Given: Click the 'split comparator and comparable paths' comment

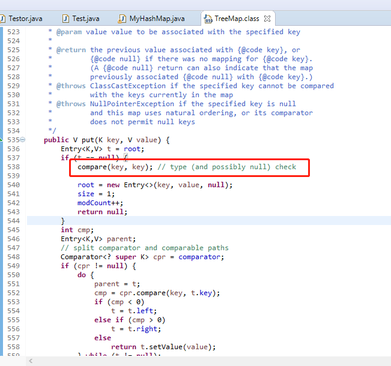Looking at the screenshot, I should (x=145, y=248).
